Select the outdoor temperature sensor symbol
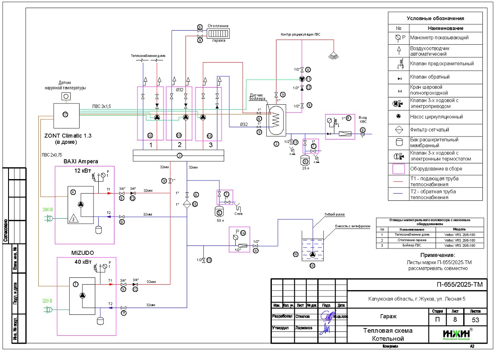The width and height of the screenshot is (496, 351). click(x=66, y=97)
